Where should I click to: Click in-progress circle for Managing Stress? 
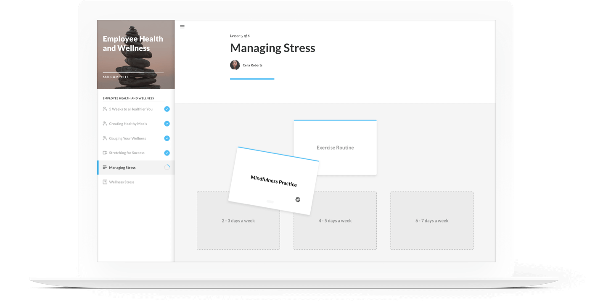pyautogui.click(x=167, y=167)
